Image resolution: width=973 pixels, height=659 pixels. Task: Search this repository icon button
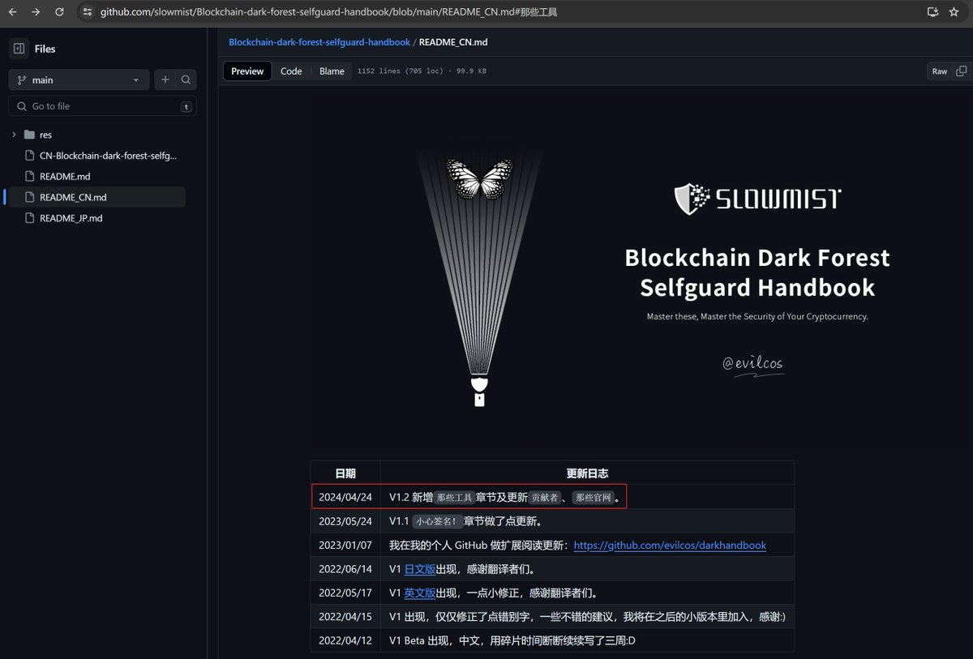click(x=186, y=79)
